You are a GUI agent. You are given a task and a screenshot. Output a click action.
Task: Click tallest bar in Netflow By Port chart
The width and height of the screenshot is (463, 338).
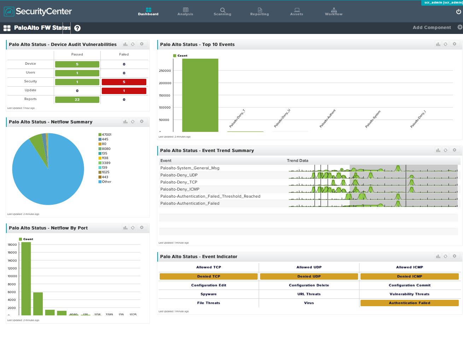click(26, 279)
